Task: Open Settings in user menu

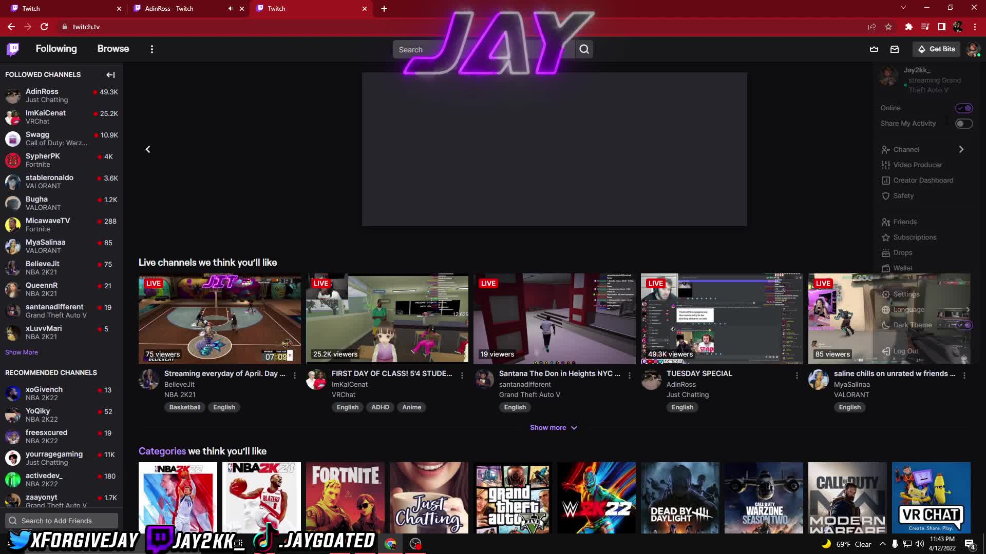Action: (x=901, y=294)
